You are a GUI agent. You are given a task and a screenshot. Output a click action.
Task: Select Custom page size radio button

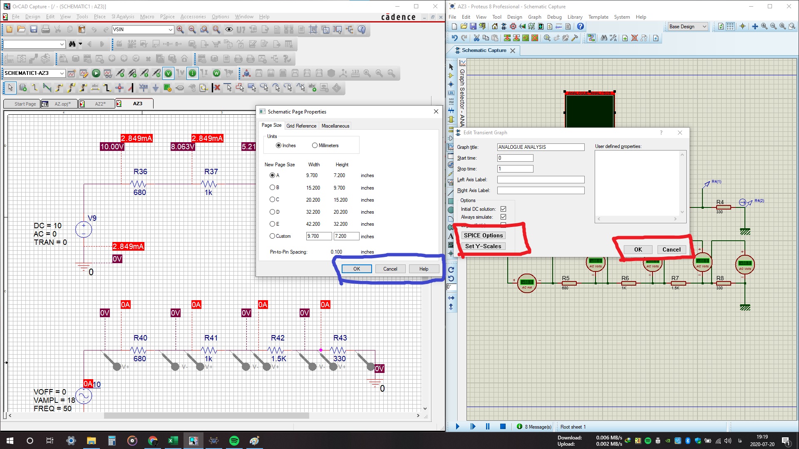tap(272, 236)
